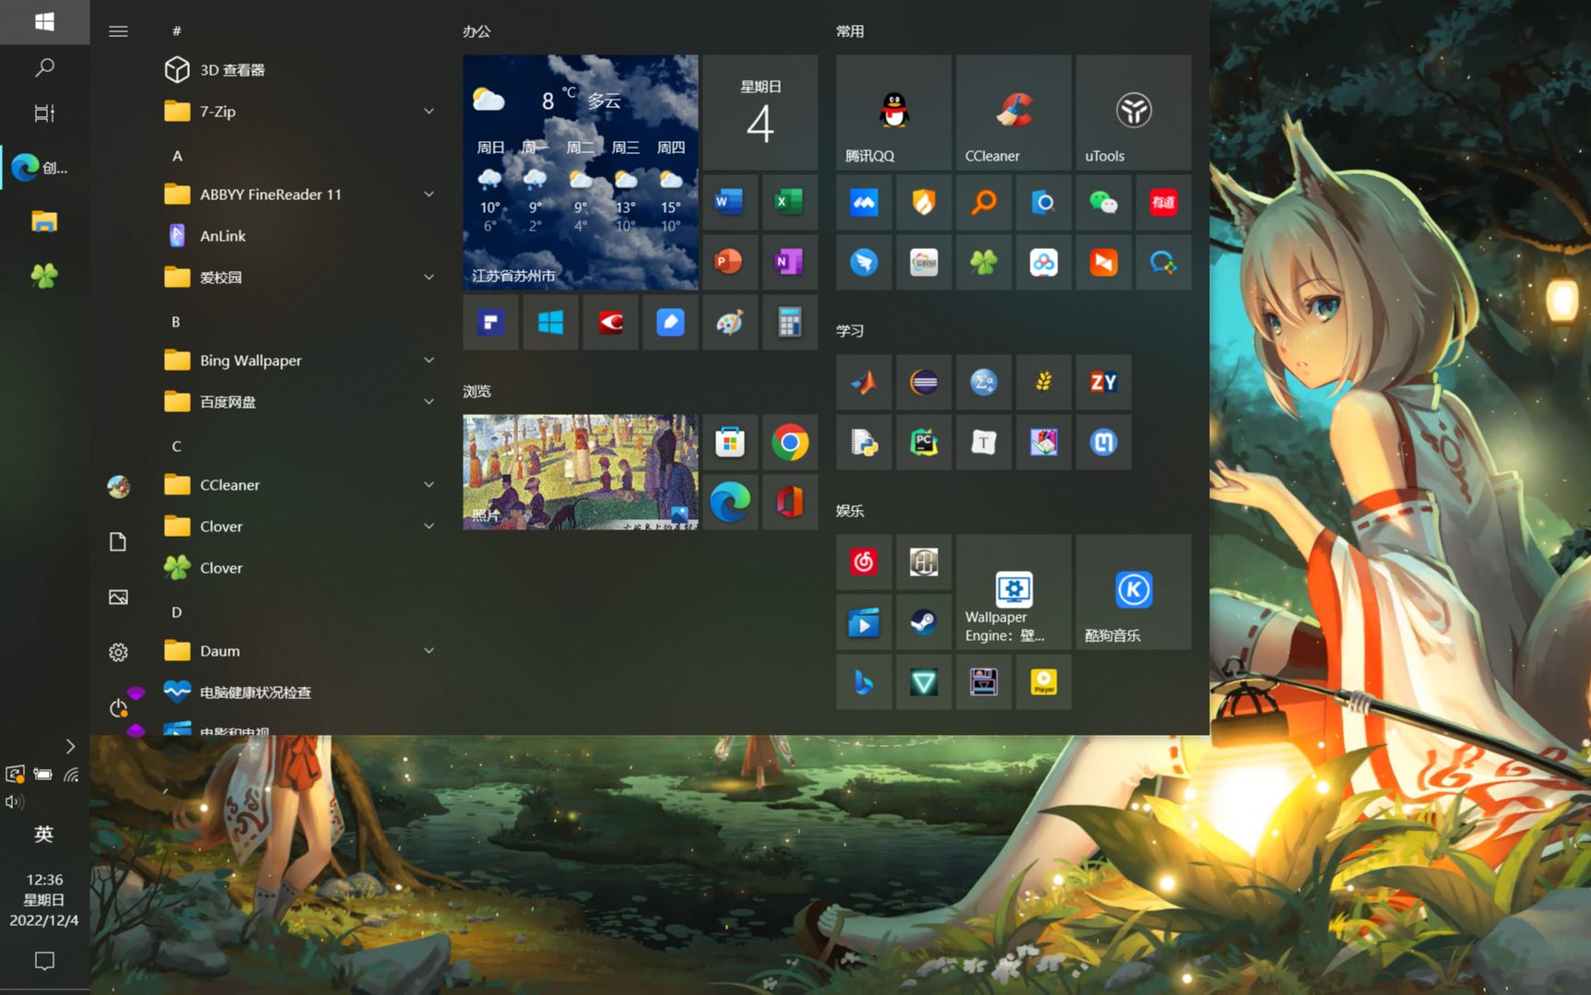The height and width of the screenshot is (995, 1591).
Task: Show hidden tray icons chevron
Action: (x=70, y=746)
